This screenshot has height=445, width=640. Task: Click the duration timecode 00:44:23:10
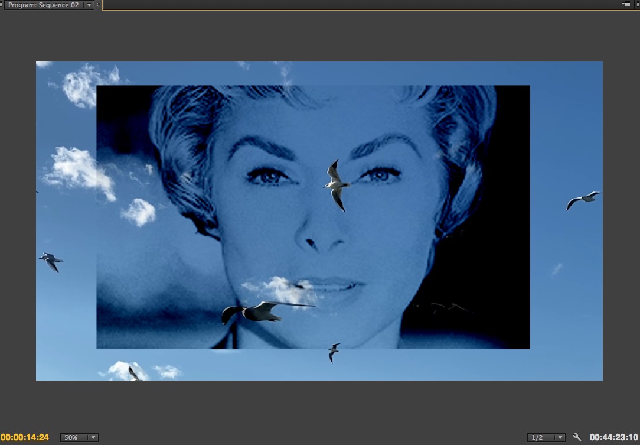tap(613, 437)
